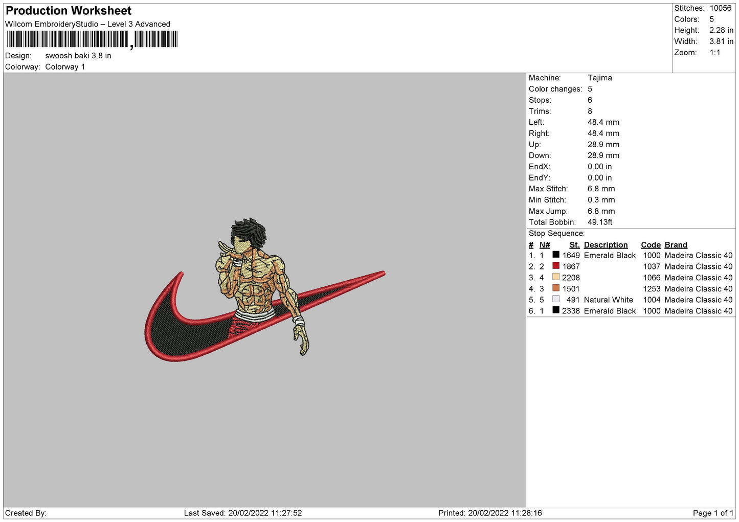Click thread code 1066
Image resolution: width=739 pixels, height=522 pixels.
coord(652,278)
